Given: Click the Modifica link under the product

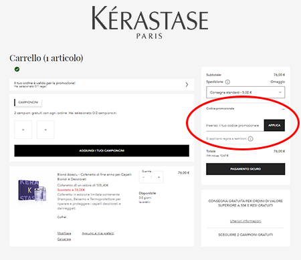Looking at the screenshot, I should point(64,233).
